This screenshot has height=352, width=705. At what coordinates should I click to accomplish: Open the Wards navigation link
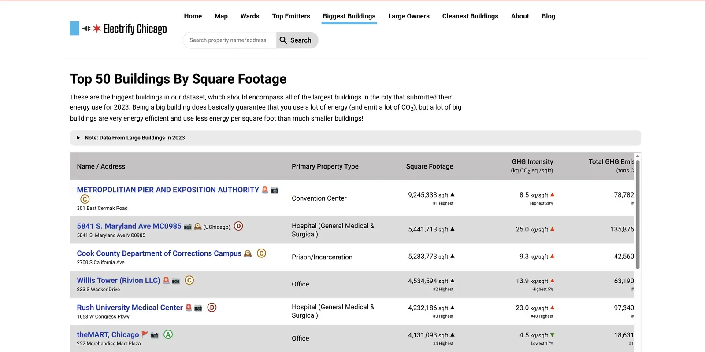pos(249,16)
